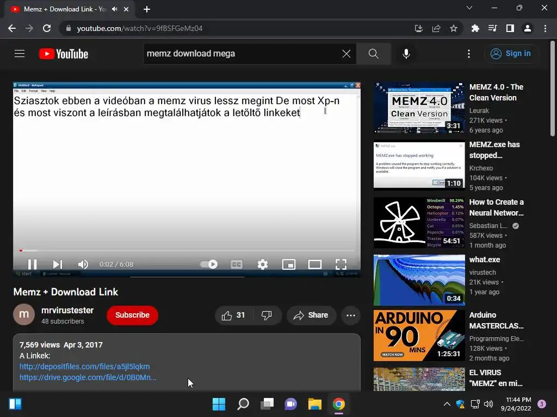Bookmark this page with star
Viewport: 557px width, 417px height.
(454, 28)
